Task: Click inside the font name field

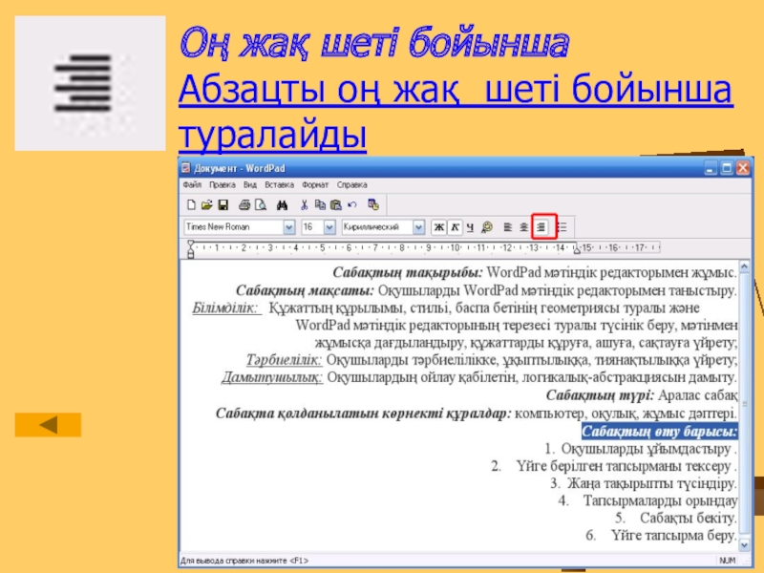Action: (234, 227)
